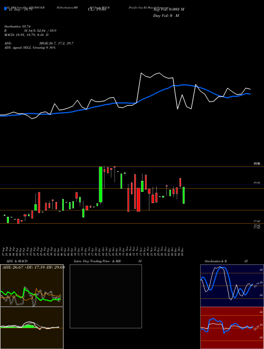Click the "Stochastics: 53.74" readout

pos(17,26)
